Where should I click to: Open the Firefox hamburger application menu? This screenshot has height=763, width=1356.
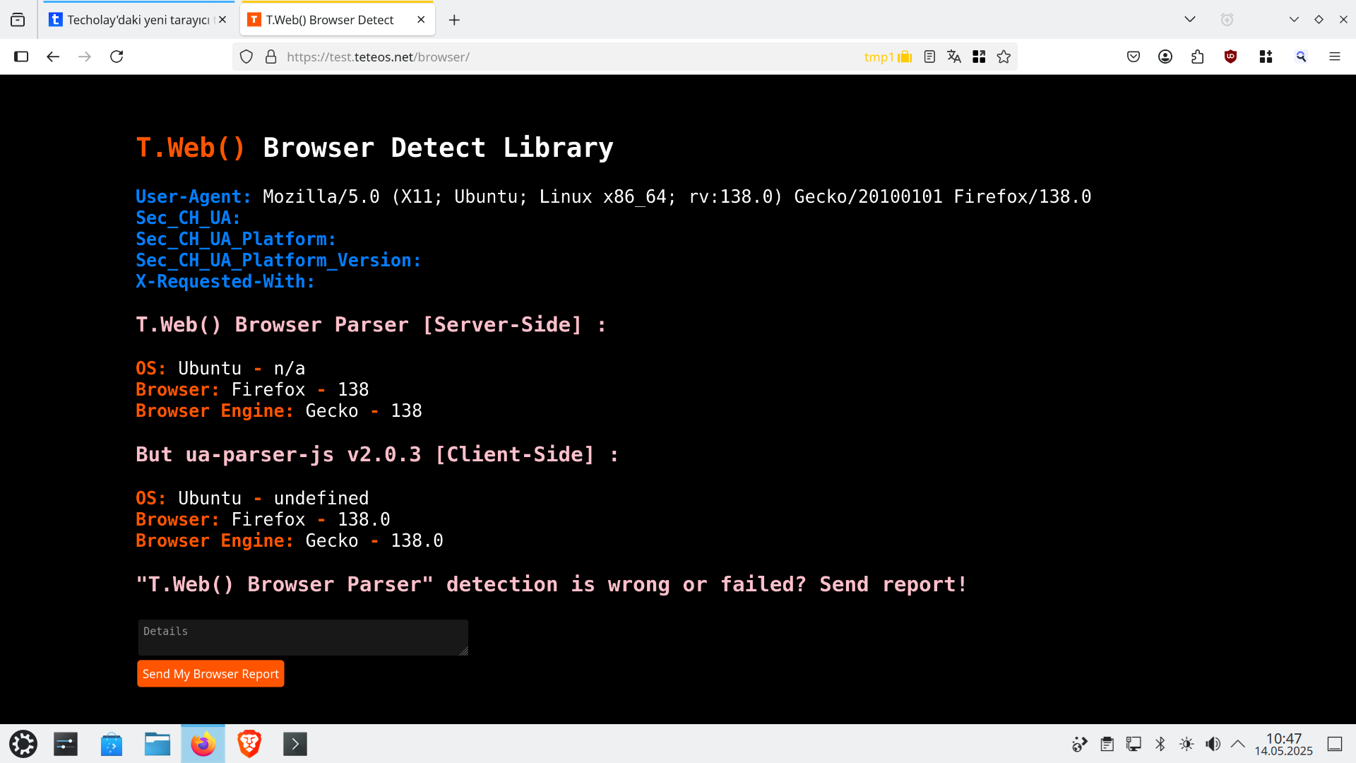pos(1335,57)
